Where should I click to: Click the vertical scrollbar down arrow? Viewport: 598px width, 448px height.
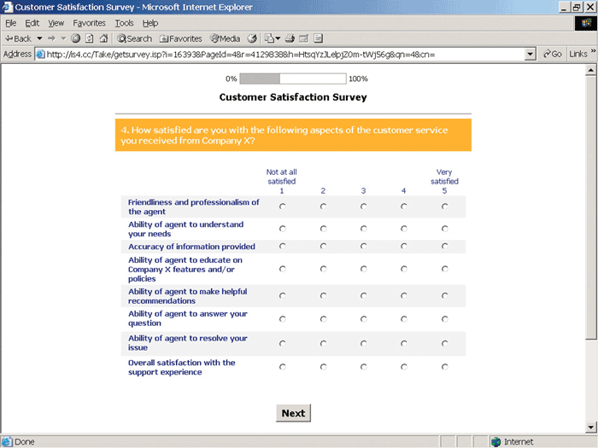(x=591, y=428)
